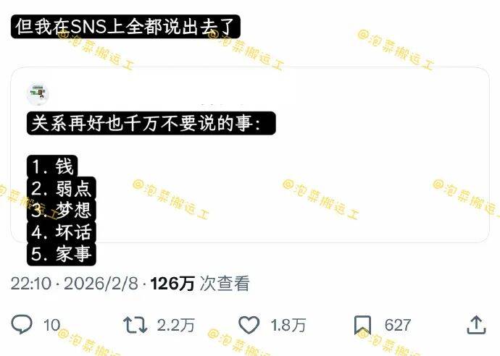The width and height of the screenshot is (500, 356).
Task: Click the list item 1. 钱
Action: (52, 166)
